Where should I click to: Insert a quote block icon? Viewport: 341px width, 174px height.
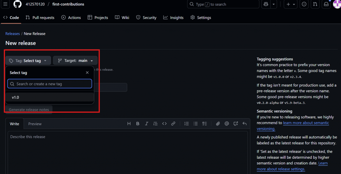[x=155, y=124]
